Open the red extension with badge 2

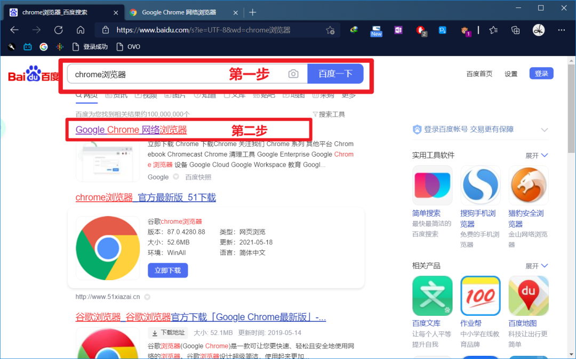[x=421, y=31]
